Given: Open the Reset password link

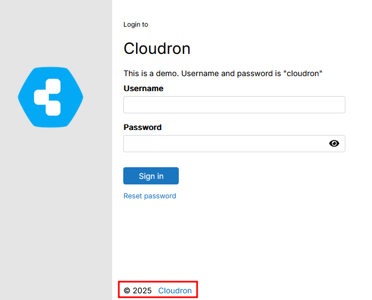Looking at the screenshot, I should [x=149, y=196].
